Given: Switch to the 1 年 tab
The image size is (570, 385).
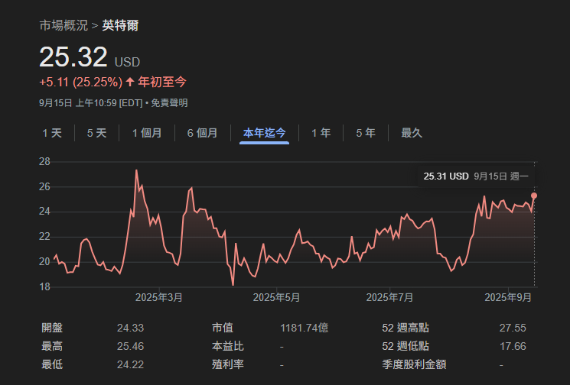Looking at the screenshot, I should coord(321,133).
